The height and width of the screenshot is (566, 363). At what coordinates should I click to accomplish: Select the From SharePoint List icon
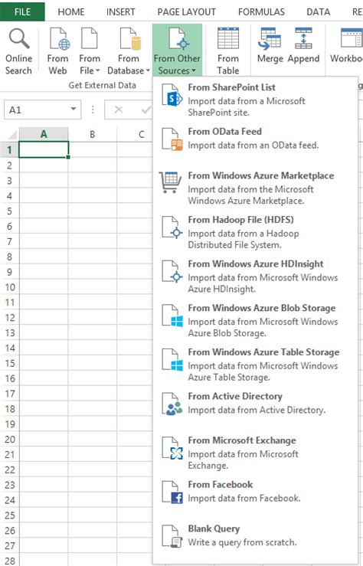point(172,94)
